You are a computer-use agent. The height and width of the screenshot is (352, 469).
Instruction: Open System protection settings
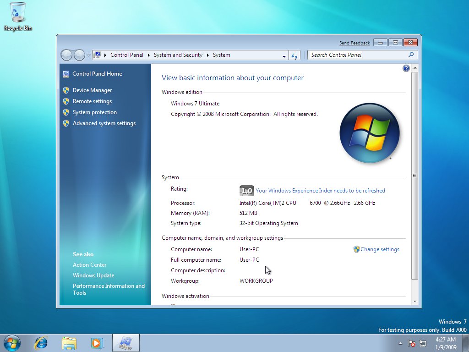tap(94, 112)
